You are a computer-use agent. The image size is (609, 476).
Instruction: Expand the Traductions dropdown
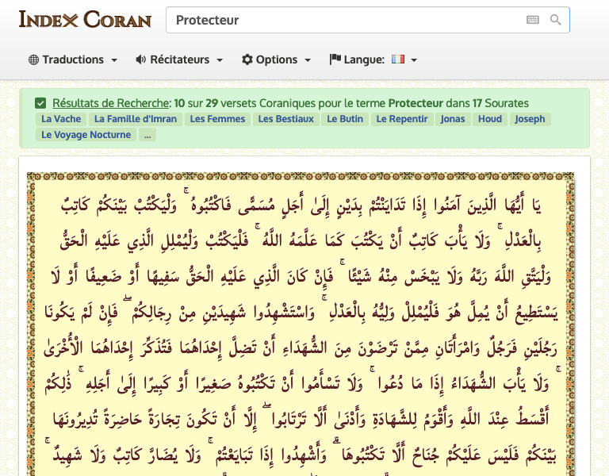(73, 59)
